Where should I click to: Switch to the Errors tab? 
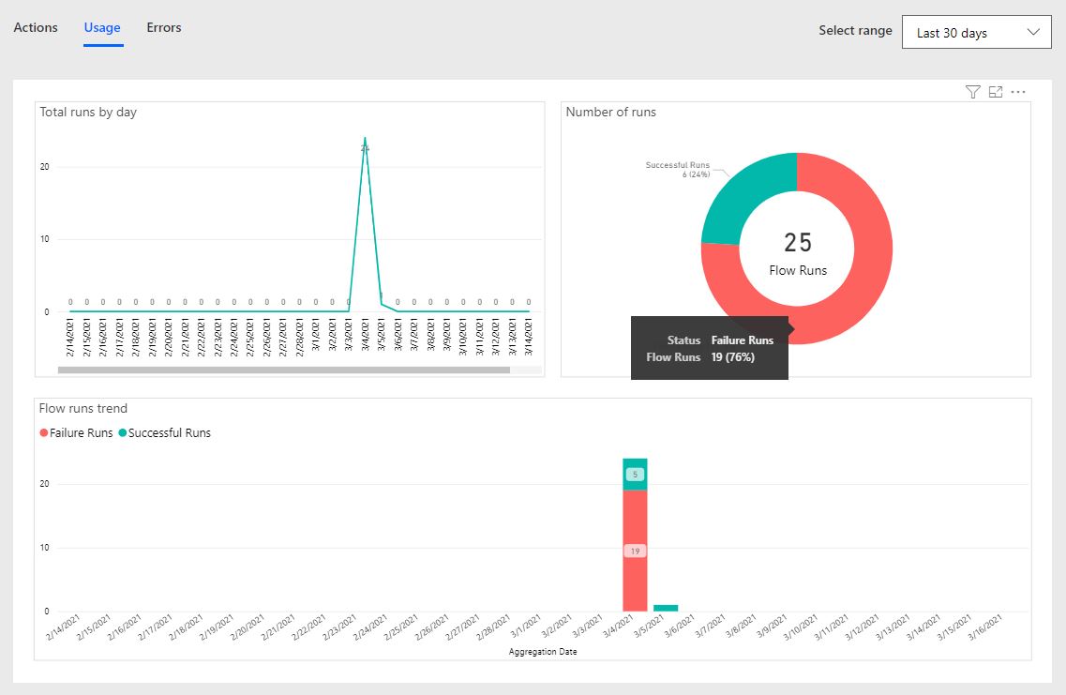click(x=163, y=27)
